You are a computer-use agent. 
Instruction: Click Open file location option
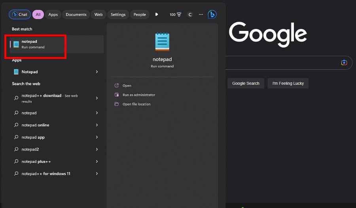pos(136,104)
